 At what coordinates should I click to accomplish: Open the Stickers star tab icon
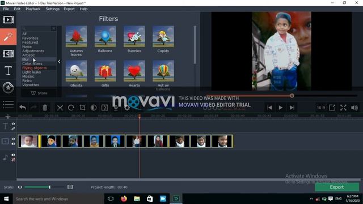(x=8, y=88)
